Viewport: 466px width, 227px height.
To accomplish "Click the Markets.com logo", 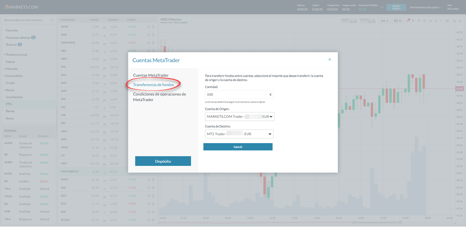I will (x=21, y=7).
